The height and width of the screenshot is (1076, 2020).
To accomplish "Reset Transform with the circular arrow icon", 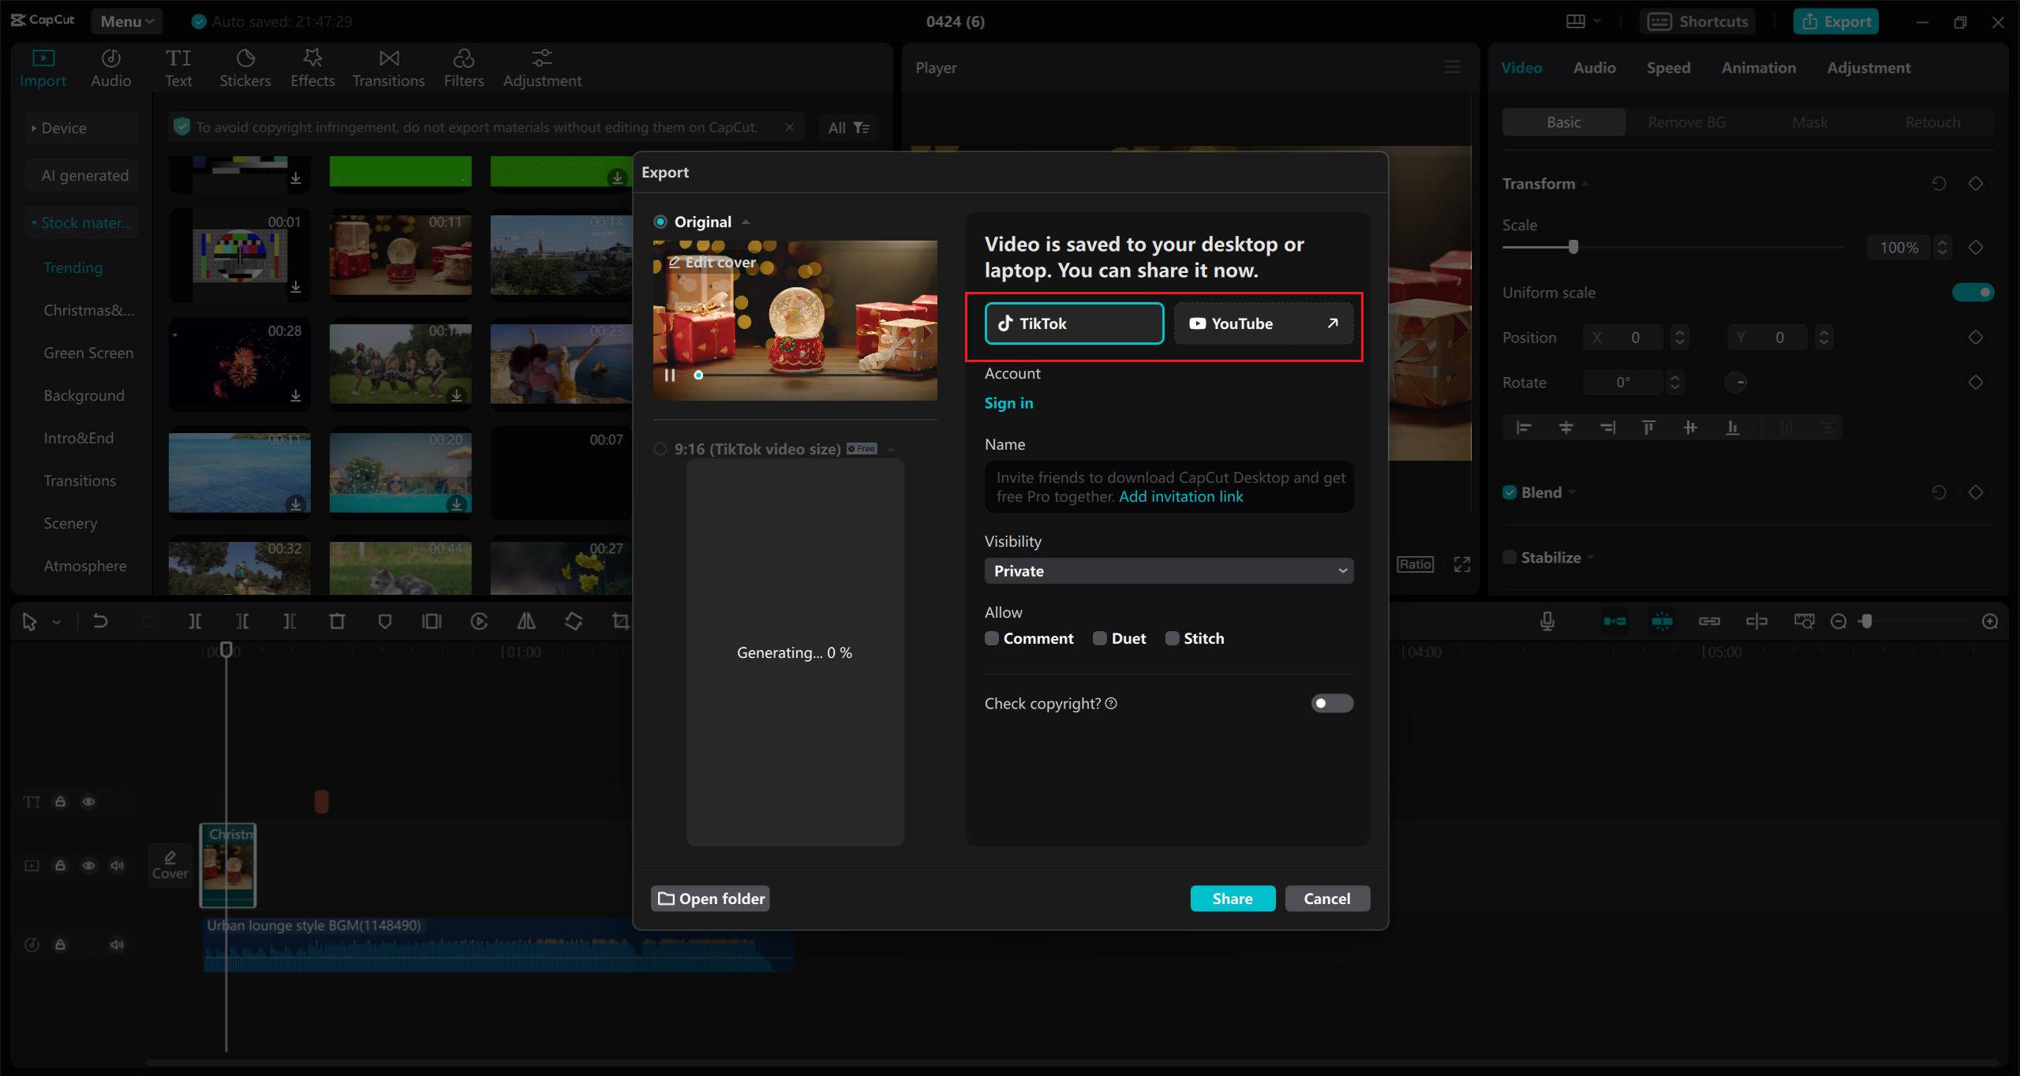I will [1939, 184].
